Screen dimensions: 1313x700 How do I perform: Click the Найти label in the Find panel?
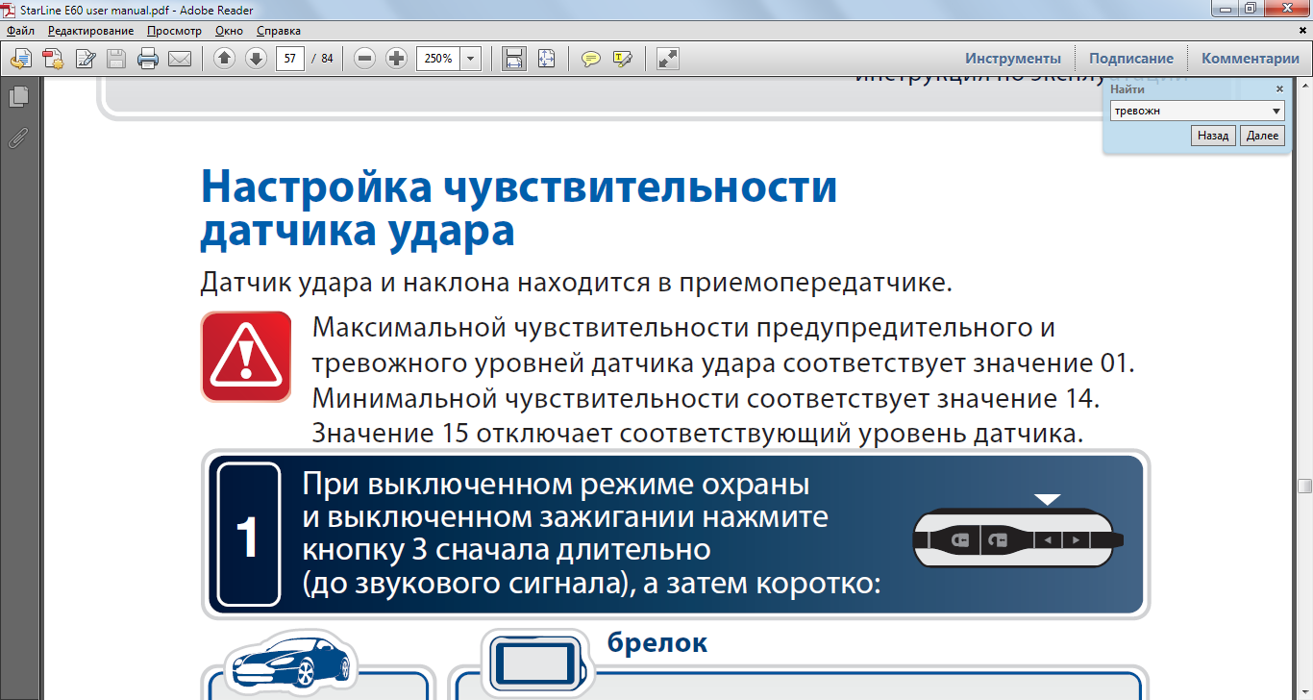[x=1127, y=88]
